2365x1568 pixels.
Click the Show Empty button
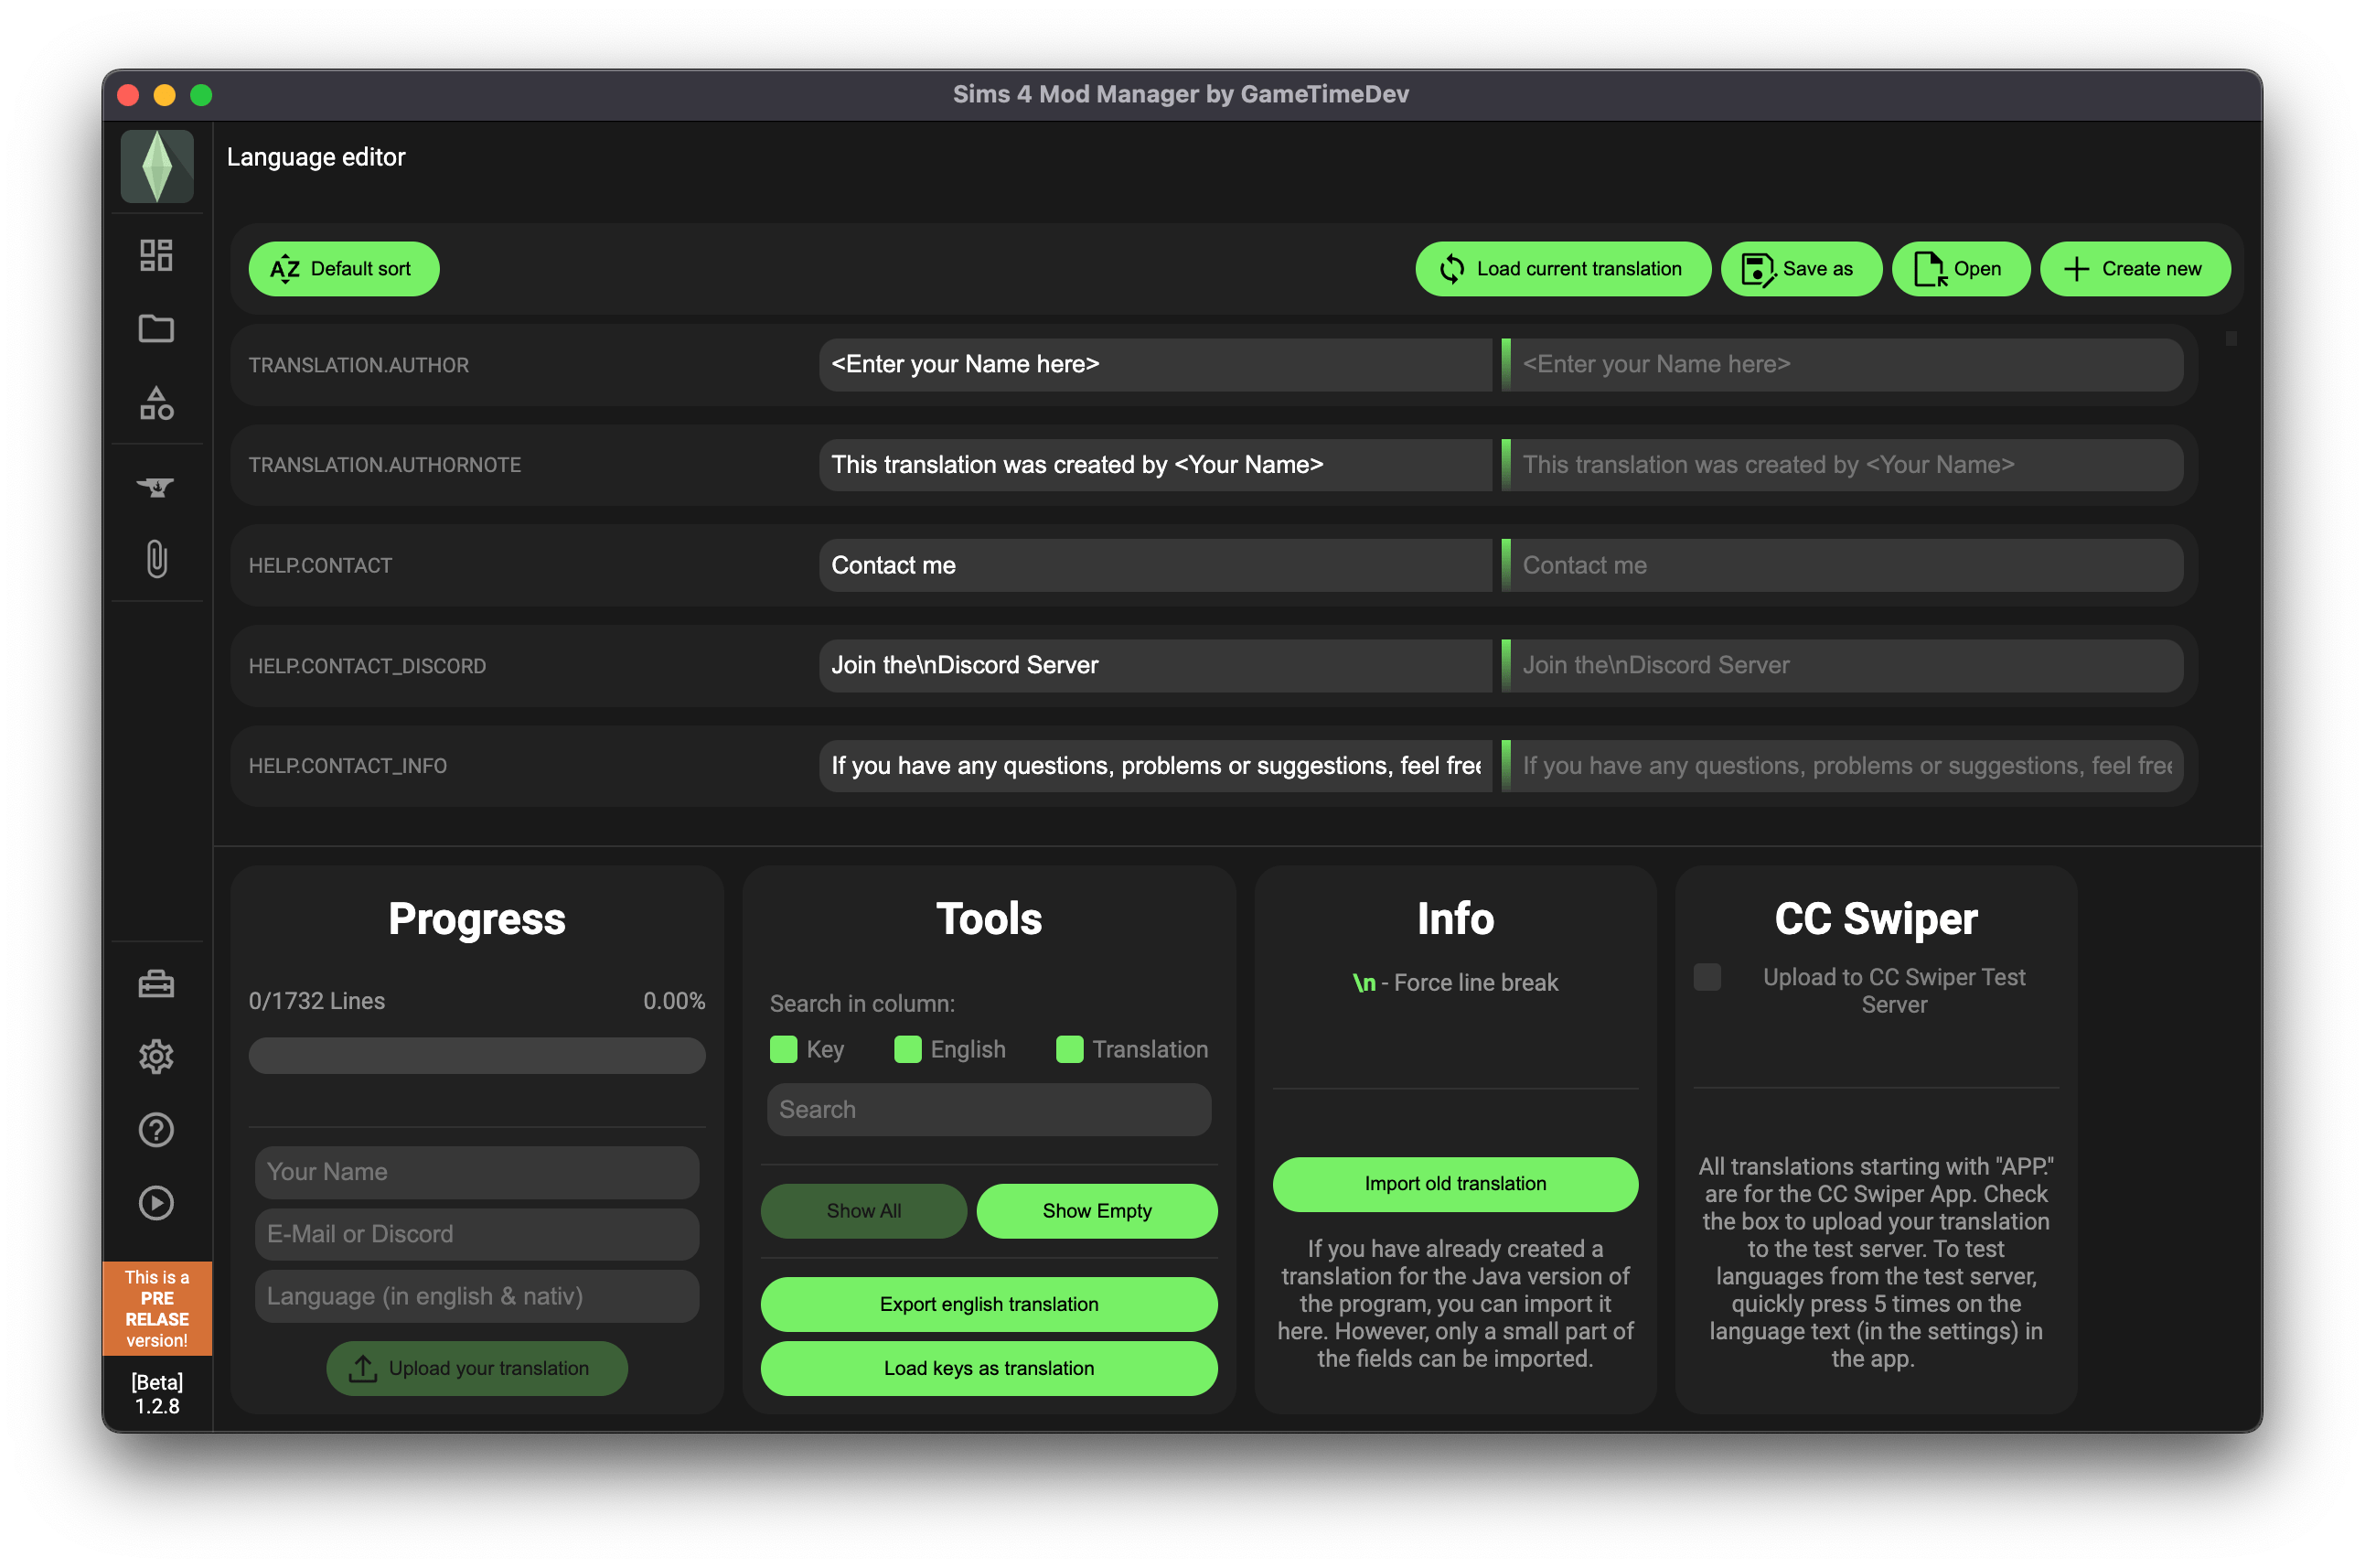click(1097, 1211)
